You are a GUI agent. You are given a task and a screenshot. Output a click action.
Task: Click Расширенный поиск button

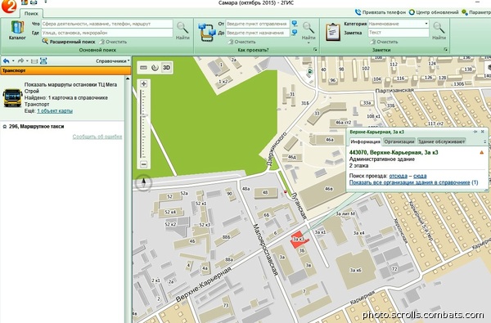pyautogui.click(x=69, y=42)
